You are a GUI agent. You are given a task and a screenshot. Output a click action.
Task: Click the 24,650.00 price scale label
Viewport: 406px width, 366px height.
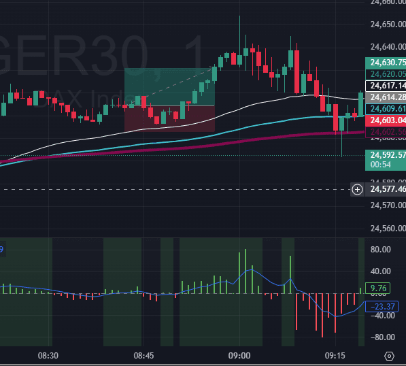click(388, 24)
